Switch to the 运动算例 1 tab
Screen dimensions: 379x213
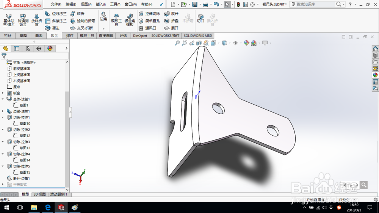point(58,194)
